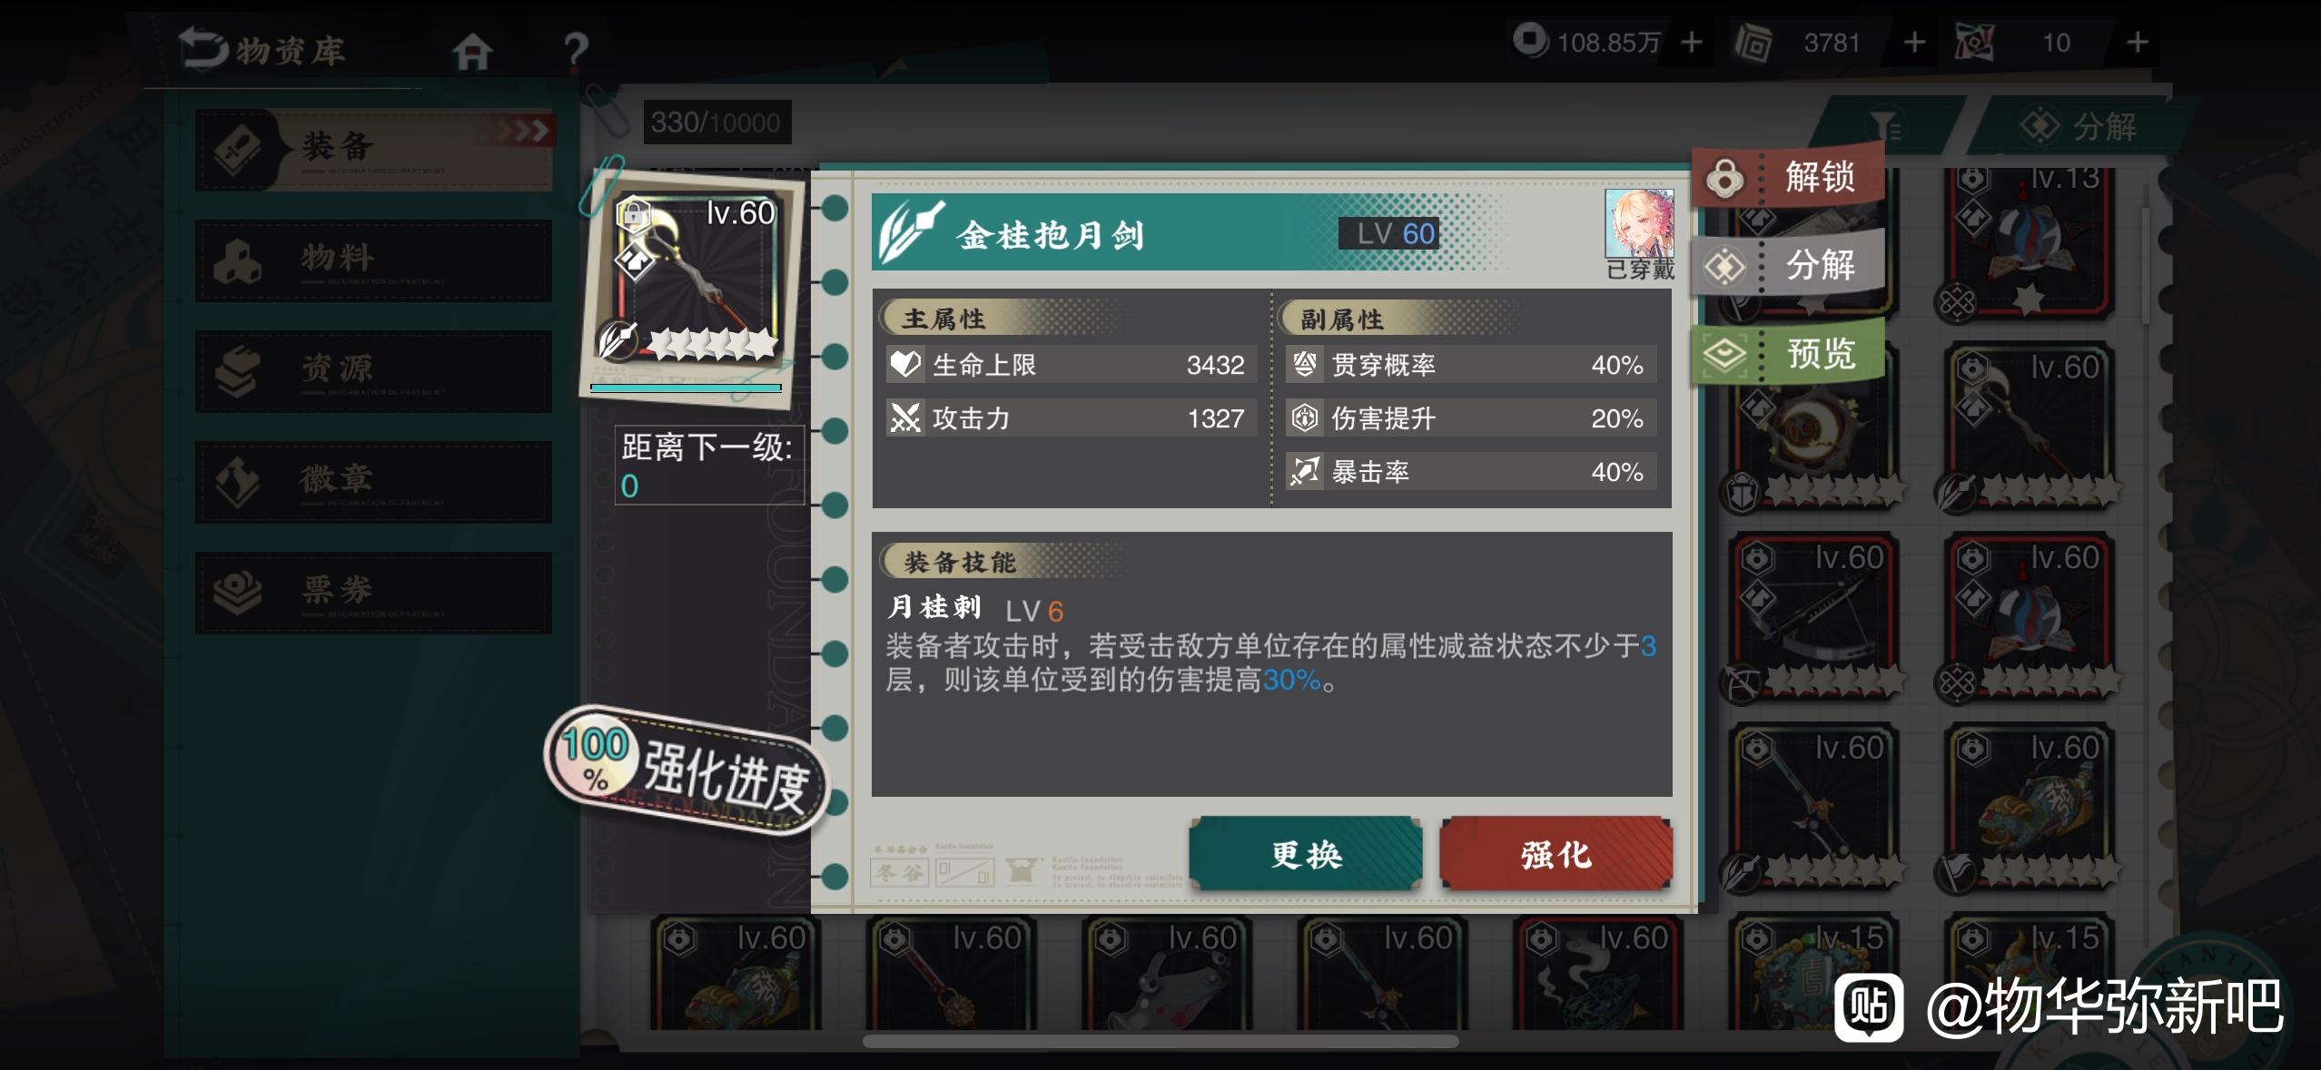Screen dimensions: 2321x1070
Task: Click the green 预览 preview tag
Action: click(1787, 353)
